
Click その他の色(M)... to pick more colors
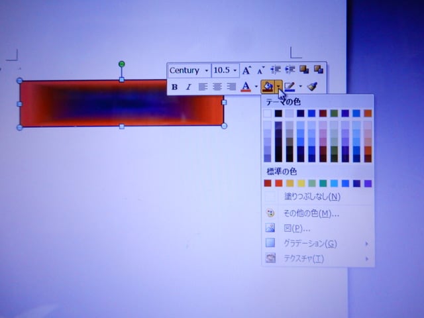311,213
